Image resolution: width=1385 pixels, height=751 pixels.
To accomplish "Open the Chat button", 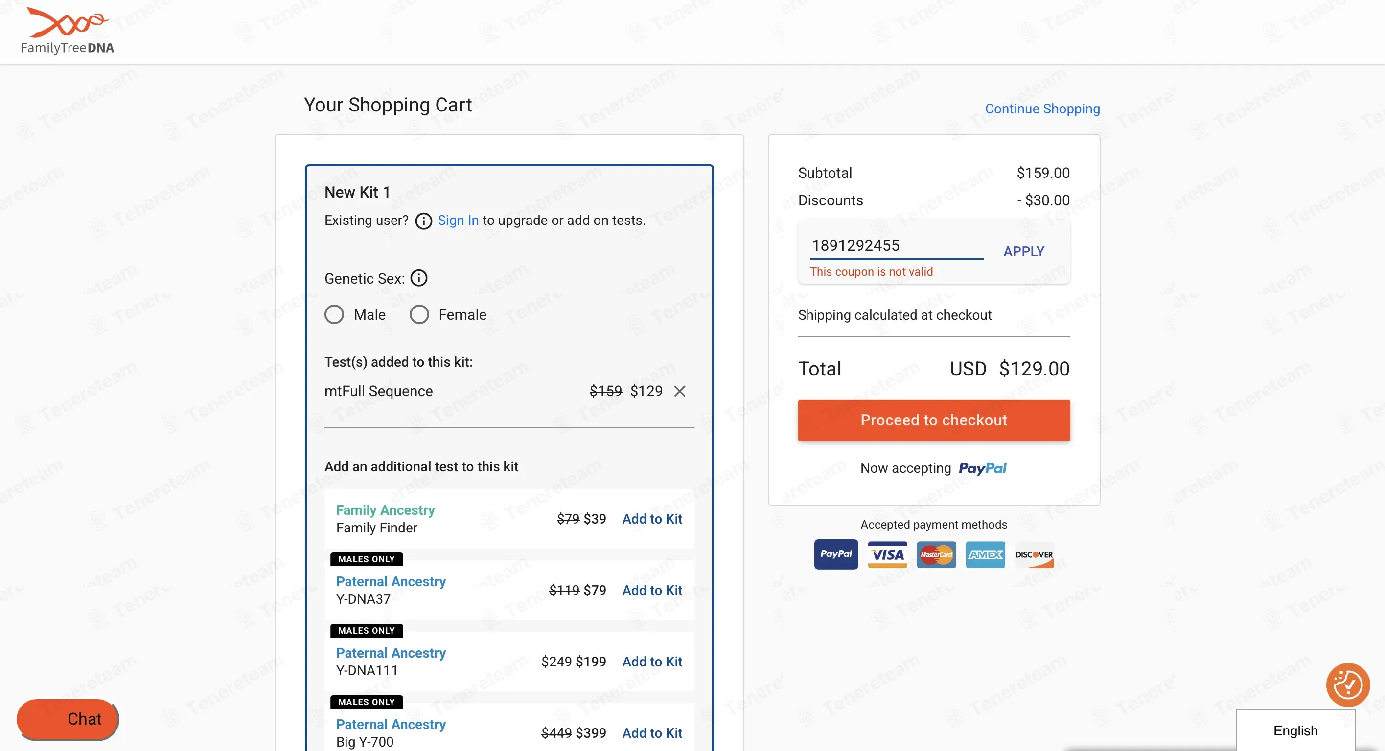I will tap(68, 719).
